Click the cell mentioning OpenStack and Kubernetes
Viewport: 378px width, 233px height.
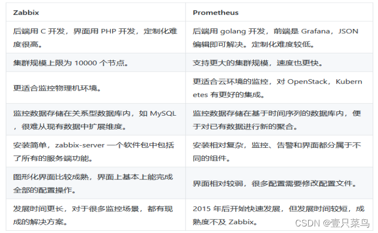click(279, 88)
